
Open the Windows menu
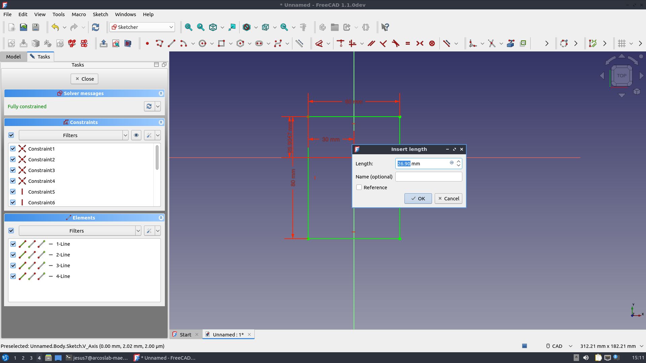[x=125, y=14]
